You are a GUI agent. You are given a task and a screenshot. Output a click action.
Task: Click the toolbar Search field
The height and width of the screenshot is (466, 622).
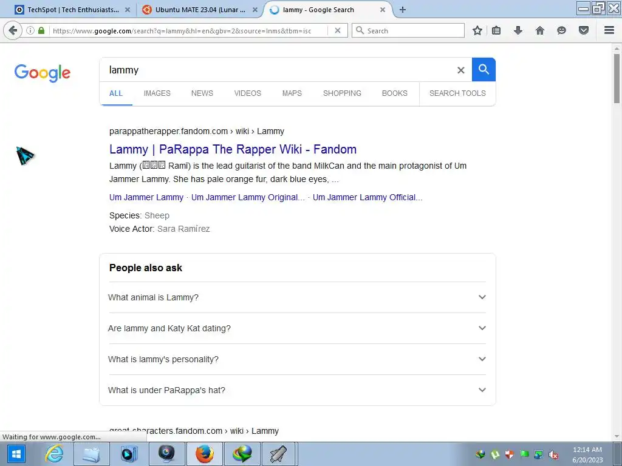pyautogui.click(x=408, y=30)
